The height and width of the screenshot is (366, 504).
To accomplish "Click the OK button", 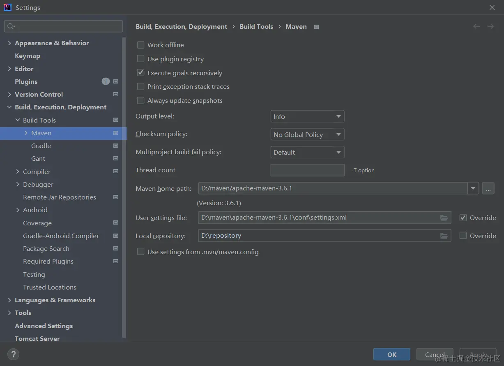I will click(391, 354).
